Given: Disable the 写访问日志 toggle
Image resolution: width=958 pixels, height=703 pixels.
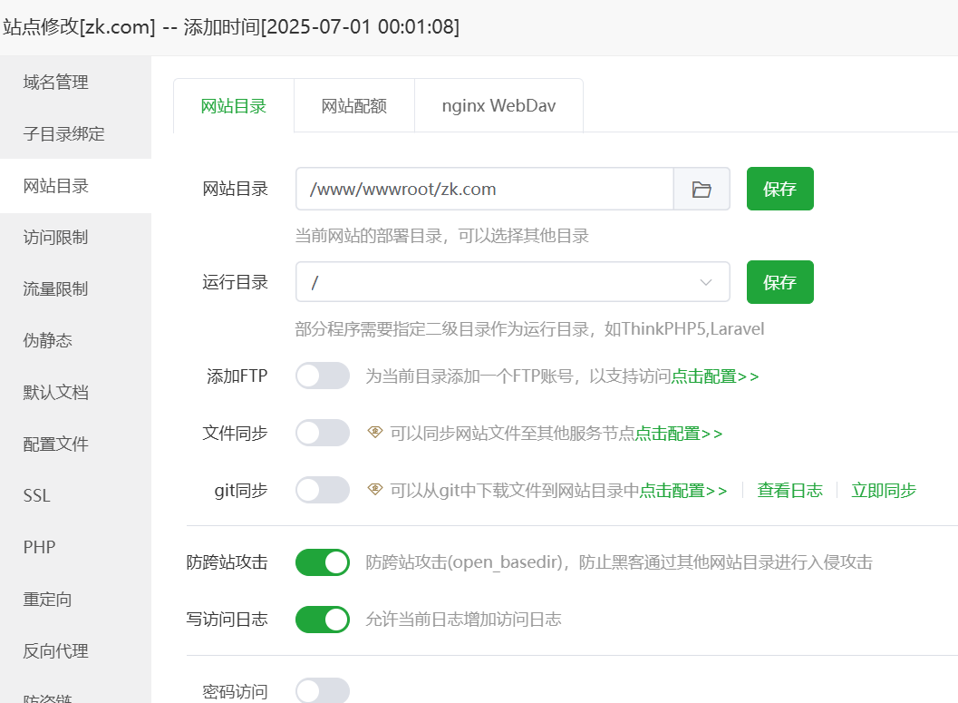Looking at the screenshot, I should click(322, 619).
